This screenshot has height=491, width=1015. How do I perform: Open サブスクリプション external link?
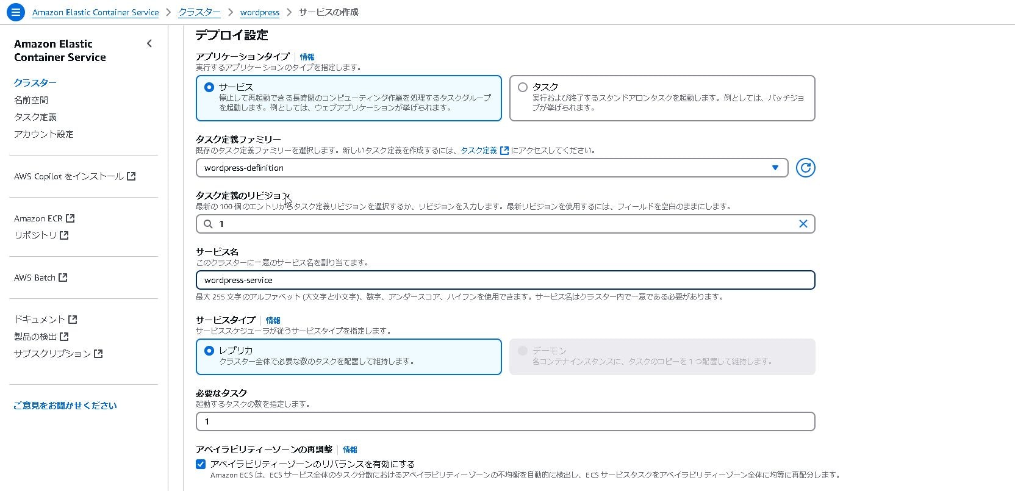tap(58, 353)
